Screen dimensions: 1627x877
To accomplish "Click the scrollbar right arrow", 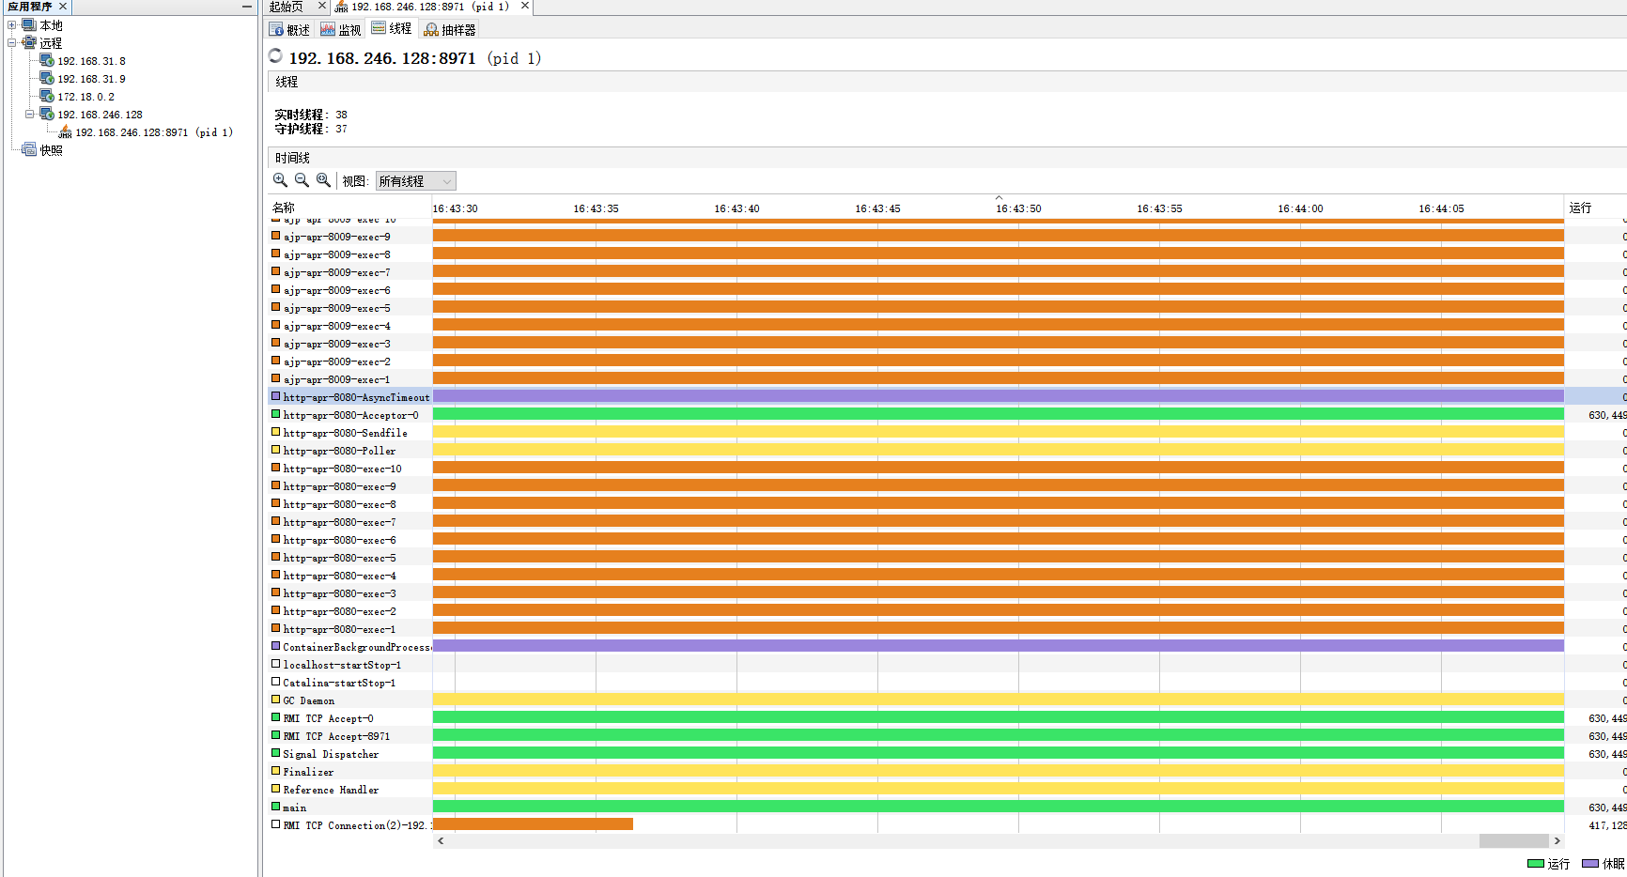I will tap(1557, 840).
